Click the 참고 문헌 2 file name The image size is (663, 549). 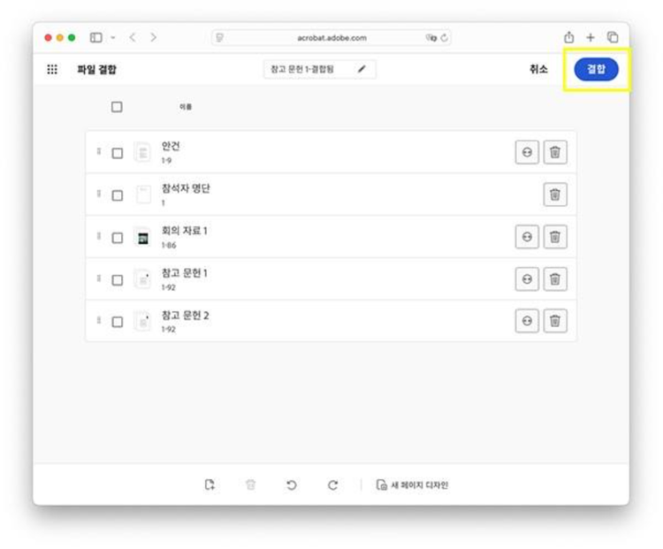[x=186, y=315]
